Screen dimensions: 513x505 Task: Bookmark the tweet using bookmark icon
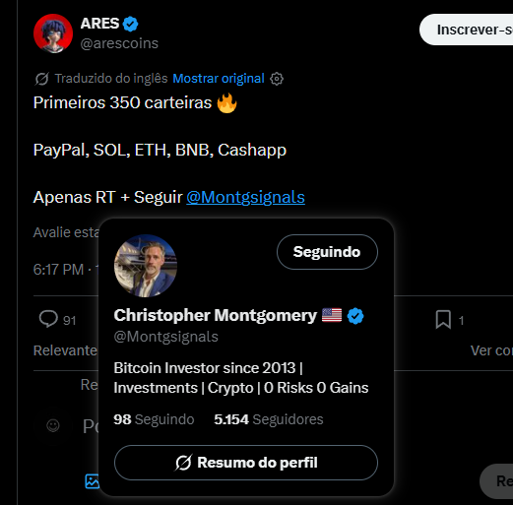pos(443,320)
